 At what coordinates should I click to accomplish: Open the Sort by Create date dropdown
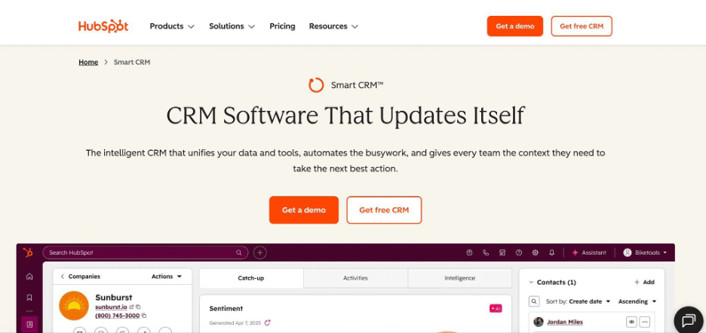590,301
